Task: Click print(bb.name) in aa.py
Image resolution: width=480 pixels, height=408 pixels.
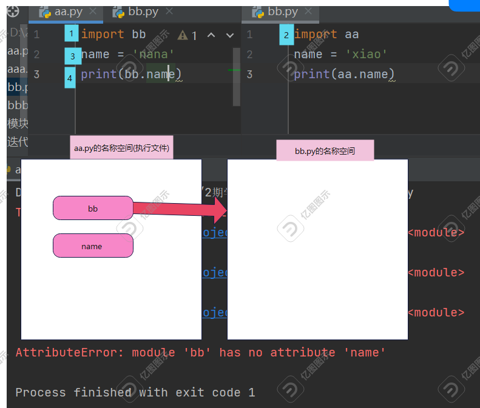Action: click(131, 75)
